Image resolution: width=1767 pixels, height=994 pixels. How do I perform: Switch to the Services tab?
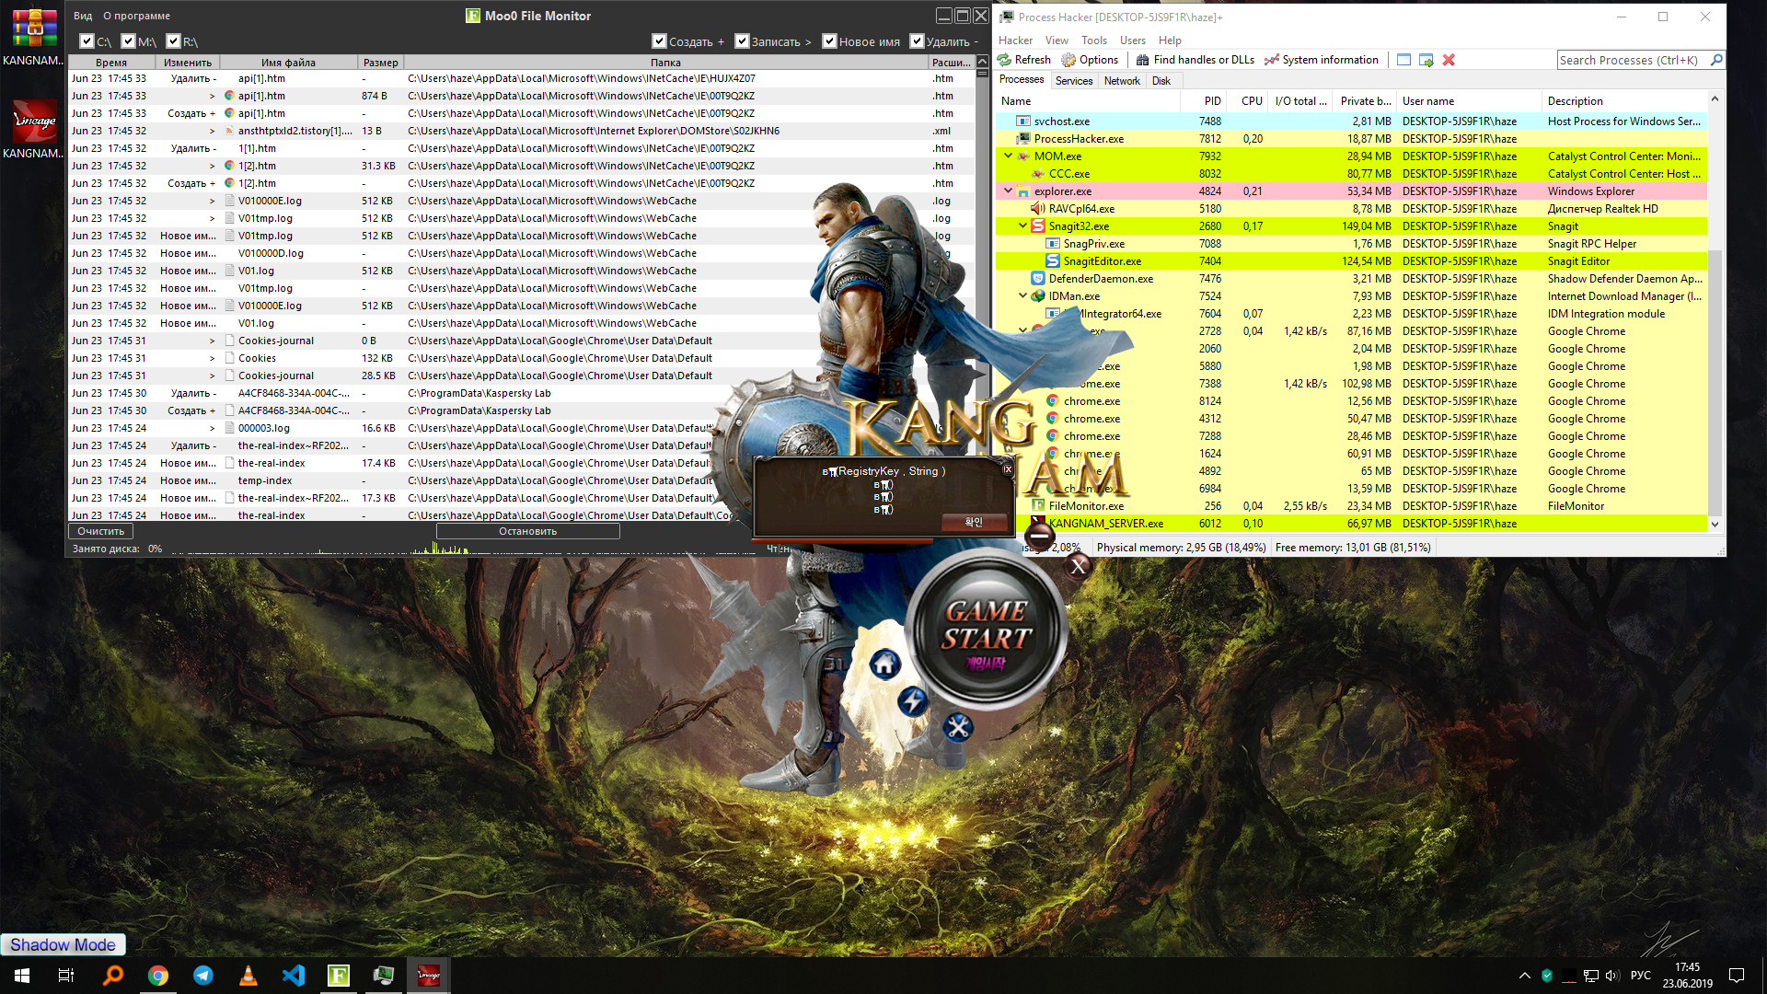pyautogui.click(x=1073, y=81)
